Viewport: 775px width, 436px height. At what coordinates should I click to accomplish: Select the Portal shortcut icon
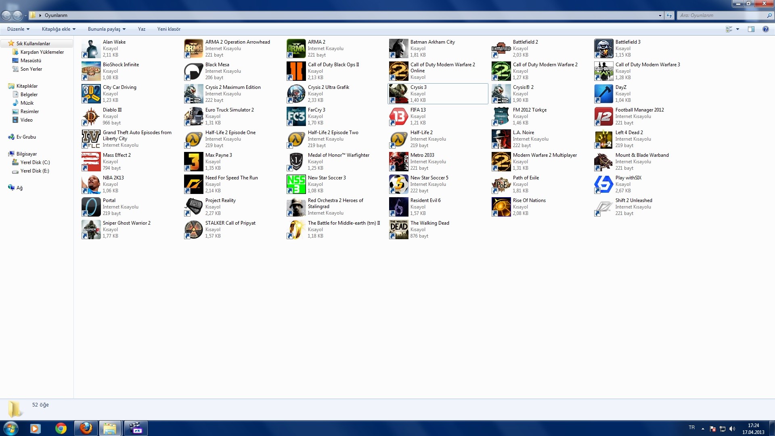click(91, 207)
